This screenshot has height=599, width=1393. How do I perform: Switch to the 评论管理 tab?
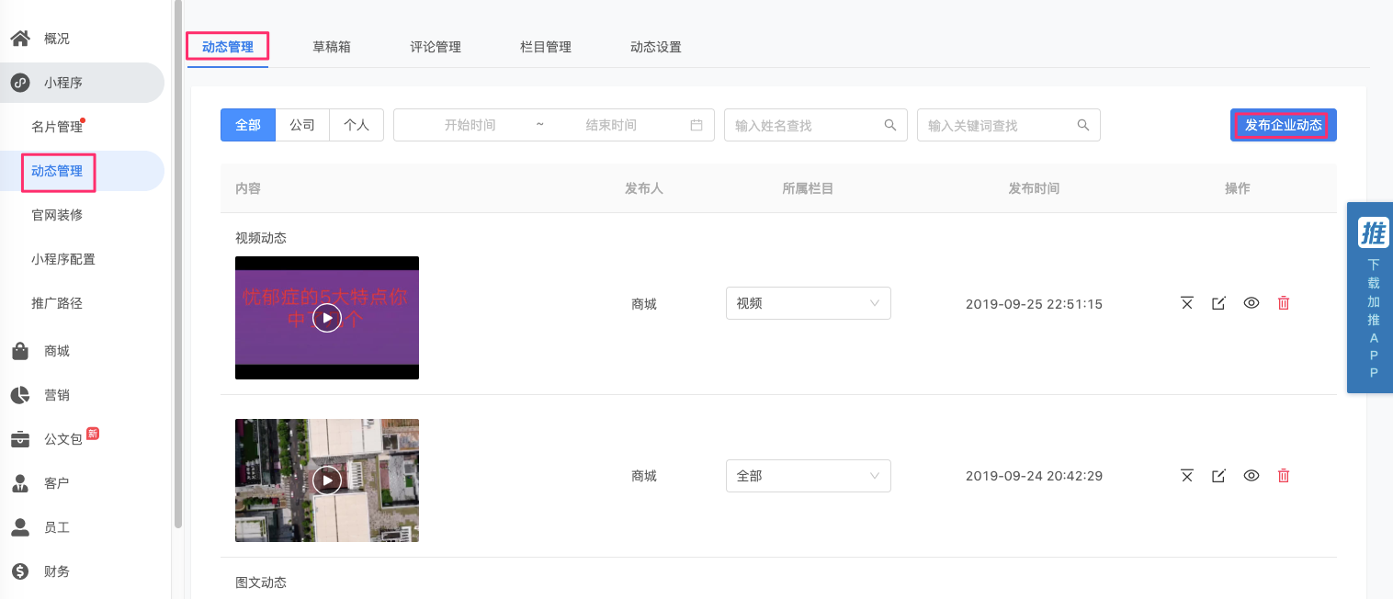click(x=436, y=47)
